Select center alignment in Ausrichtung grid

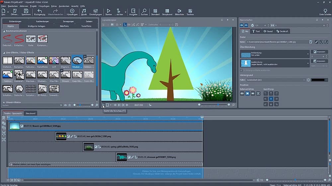[271, 99]
